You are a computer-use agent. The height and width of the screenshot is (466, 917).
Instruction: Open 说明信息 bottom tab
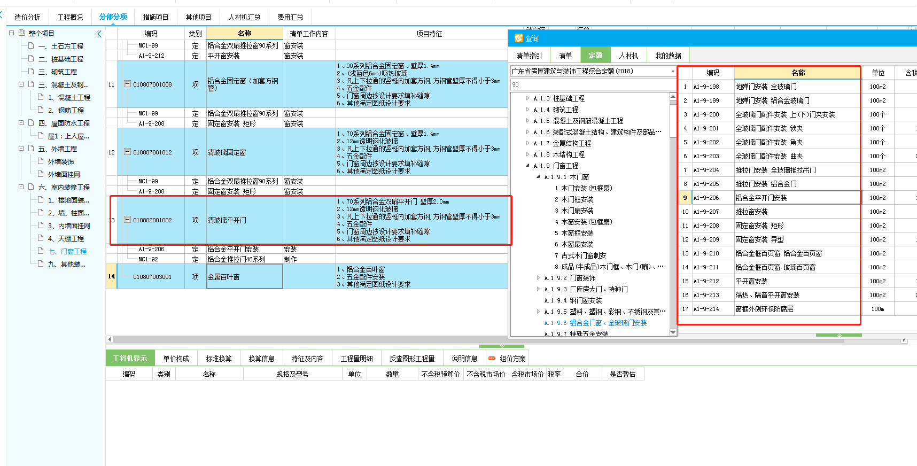pyautogui.click(x=464, y=359)
